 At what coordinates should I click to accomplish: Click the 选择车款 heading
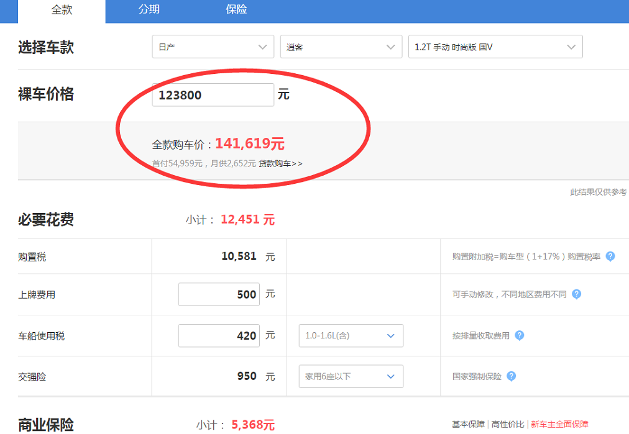coord(46,47)
